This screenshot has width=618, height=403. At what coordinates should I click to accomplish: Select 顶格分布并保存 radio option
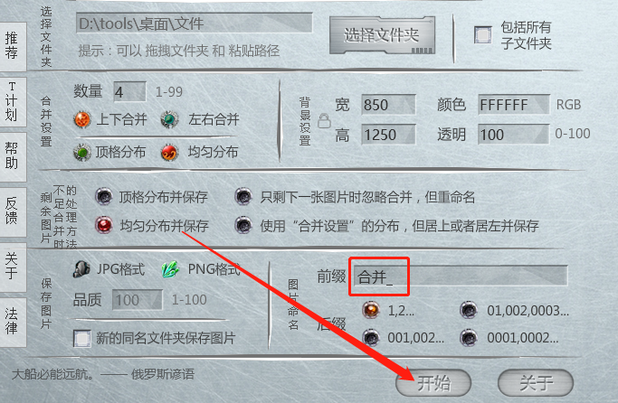pos(104,196)
